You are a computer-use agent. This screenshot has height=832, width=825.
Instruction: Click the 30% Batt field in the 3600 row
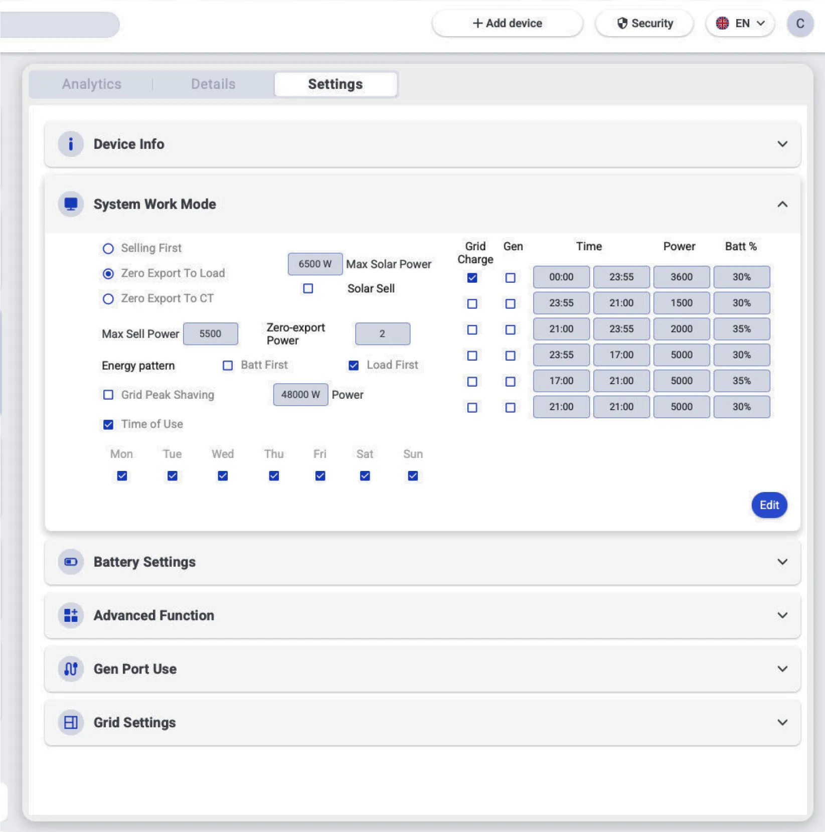[742, 277]
